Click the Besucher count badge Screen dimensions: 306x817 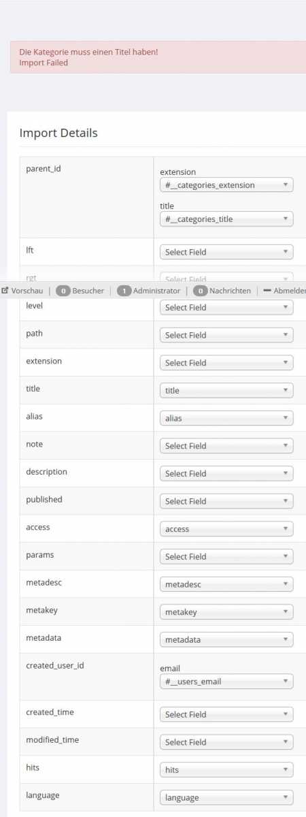pyautogui.click(x=63, y=291)
